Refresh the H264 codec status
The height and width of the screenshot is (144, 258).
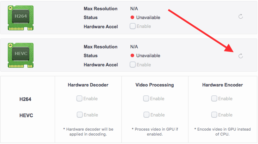(x=241, y=17)
